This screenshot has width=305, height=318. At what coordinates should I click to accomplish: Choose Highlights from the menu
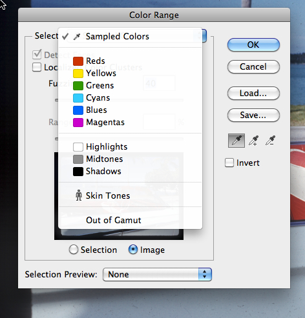click(130, 147)
